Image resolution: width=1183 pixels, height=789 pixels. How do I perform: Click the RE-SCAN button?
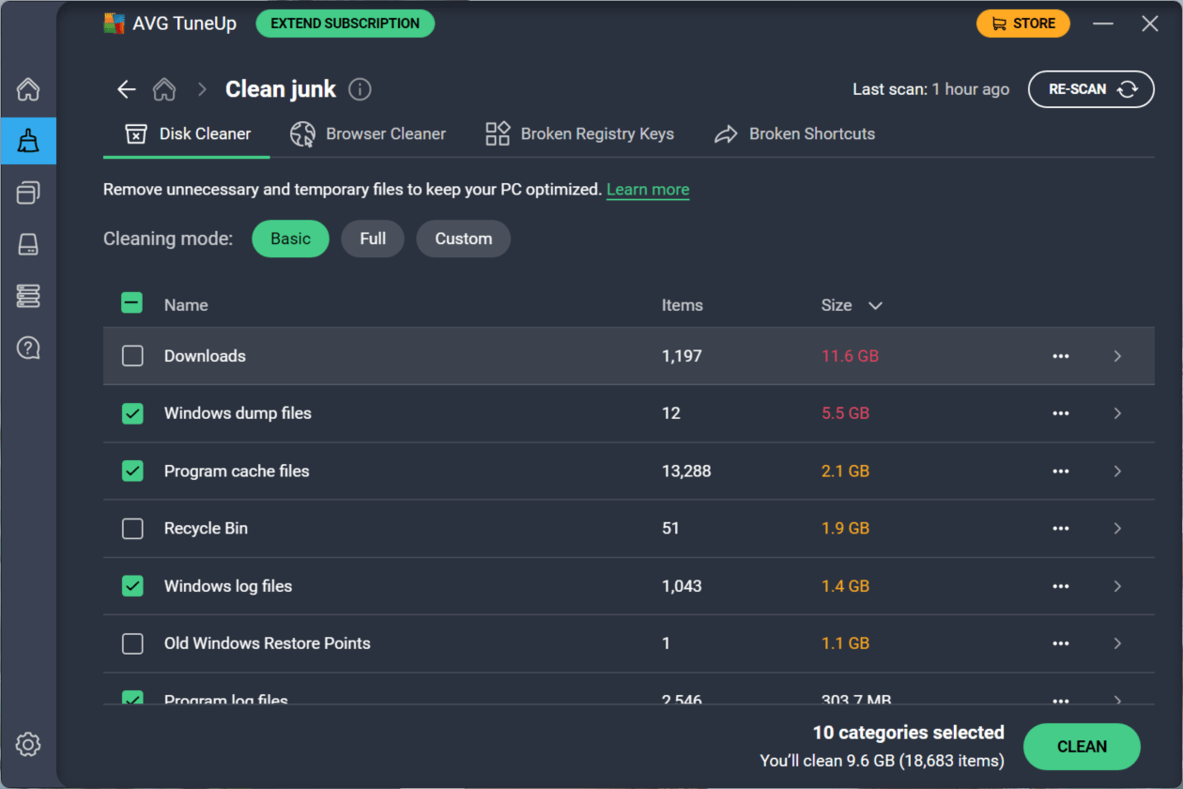click(x=1091, y=89)
